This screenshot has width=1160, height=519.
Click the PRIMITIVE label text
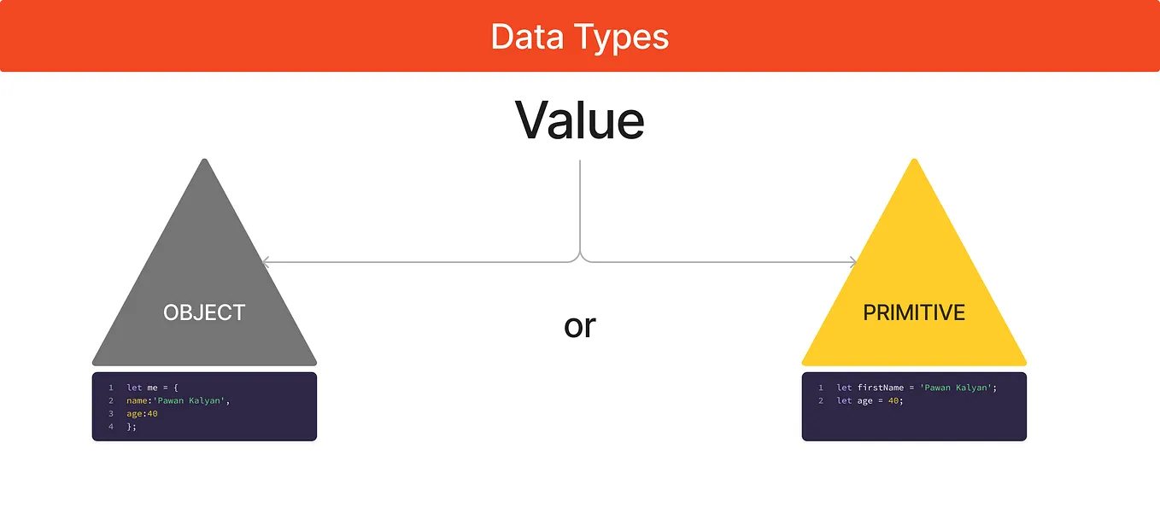coord(914,312)
